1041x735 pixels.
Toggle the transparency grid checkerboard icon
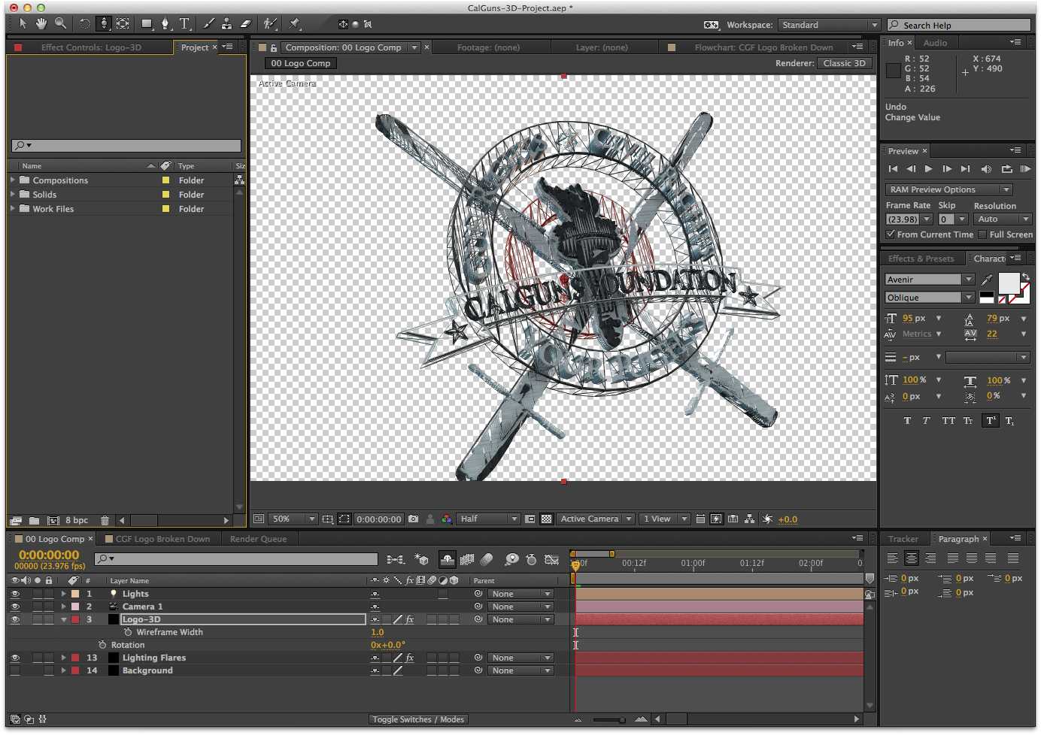click(x=547, y=519)
